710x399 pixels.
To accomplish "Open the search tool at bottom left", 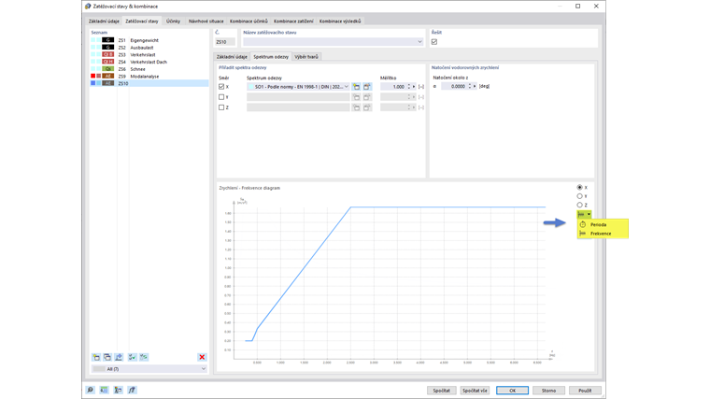I will (90, 390).
